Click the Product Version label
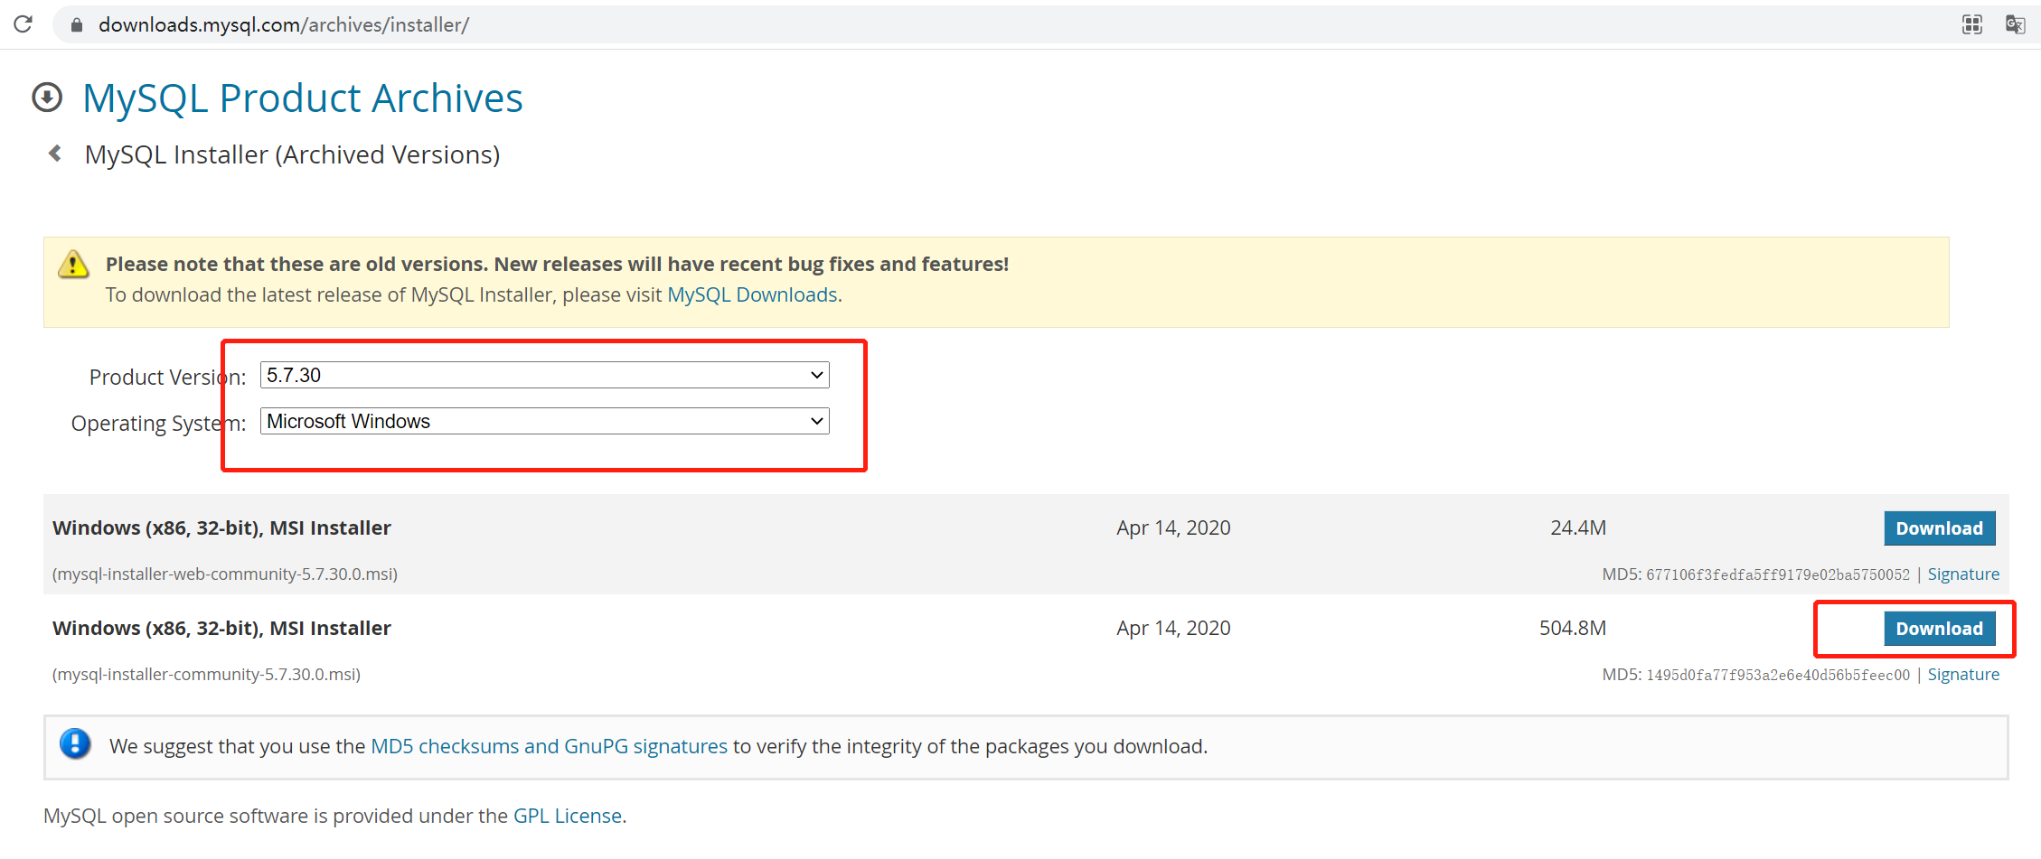Screen dimensions: 2041x859 click(x=167, y=377)
